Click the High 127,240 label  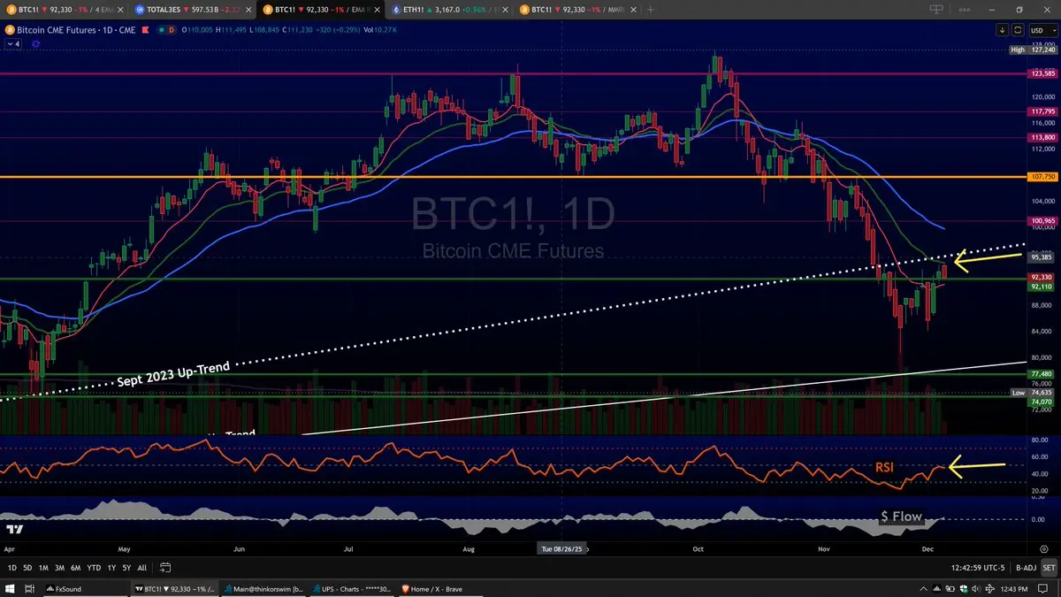click(x=1035, y=50)
